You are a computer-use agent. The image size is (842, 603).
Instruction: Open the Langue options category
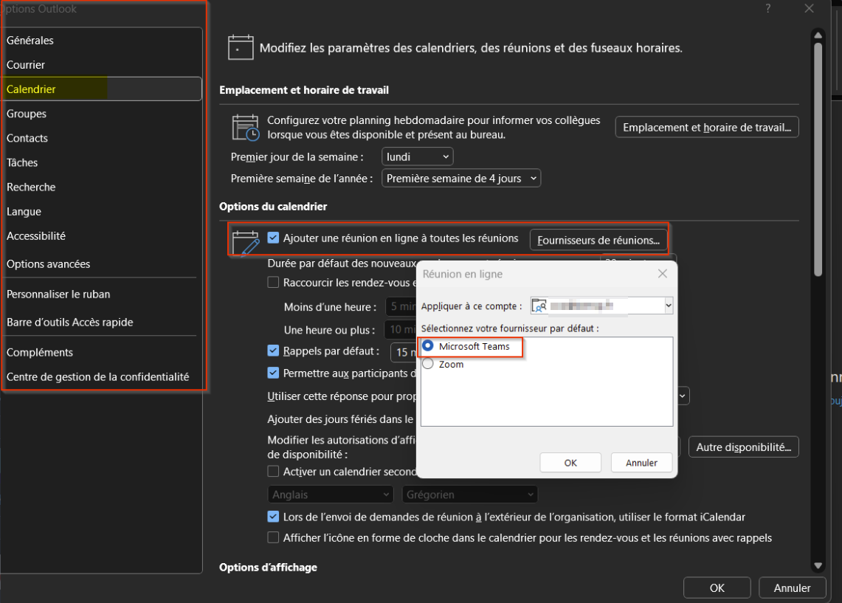[x=102, y=212]
